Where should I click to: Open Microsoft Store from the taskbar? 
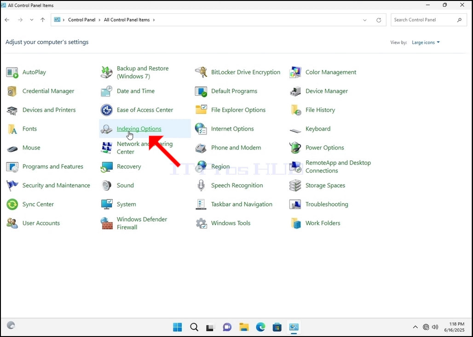coord(277,327)
